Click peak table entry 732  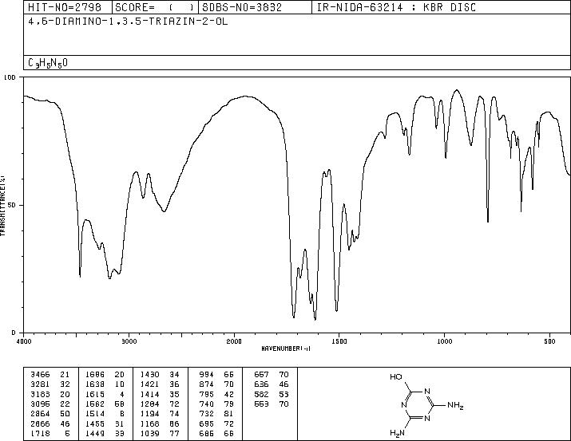(x=207, y=414)
